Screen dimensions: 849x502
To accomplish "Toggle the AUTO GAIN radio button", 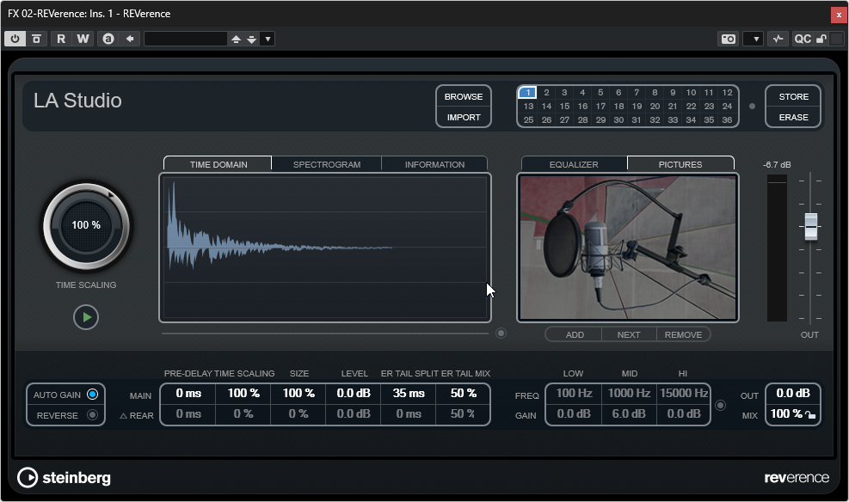I will point(93,395).
